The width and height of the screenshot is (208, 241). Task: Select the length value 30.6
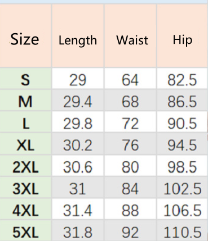click(78, 167)
